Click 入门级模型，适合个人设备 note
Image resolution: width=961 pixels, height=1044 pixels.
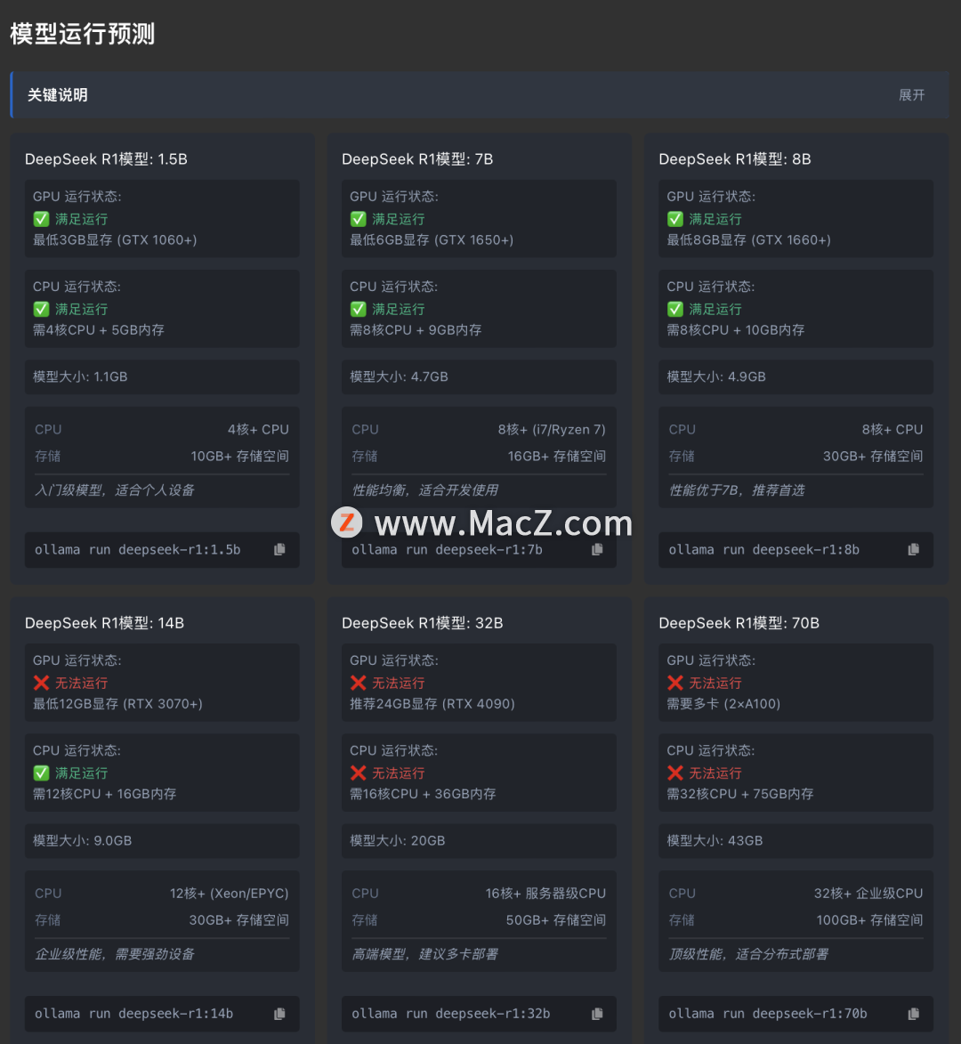click(x=115, y=490)
